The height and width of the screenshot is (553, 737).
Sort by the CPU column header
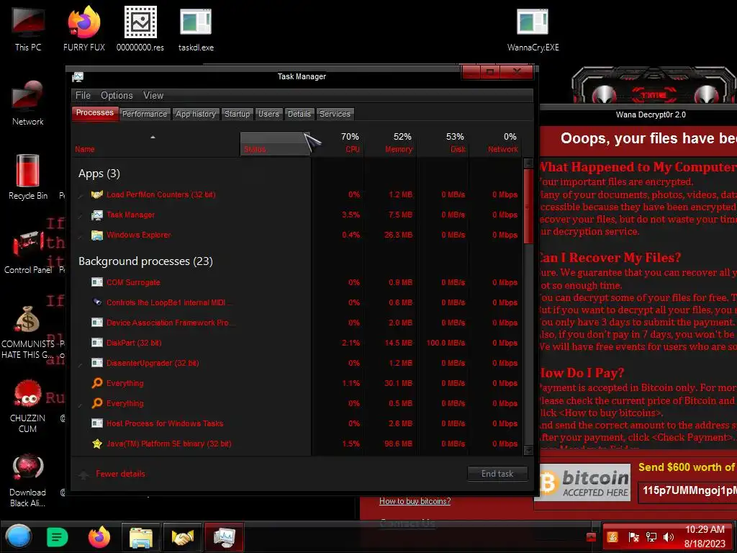click(x=338, y=143)
